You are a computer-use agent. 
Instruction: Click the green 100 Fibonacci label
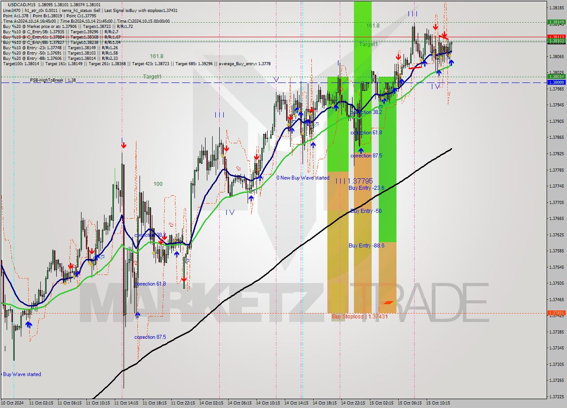[x=158, y=184]
